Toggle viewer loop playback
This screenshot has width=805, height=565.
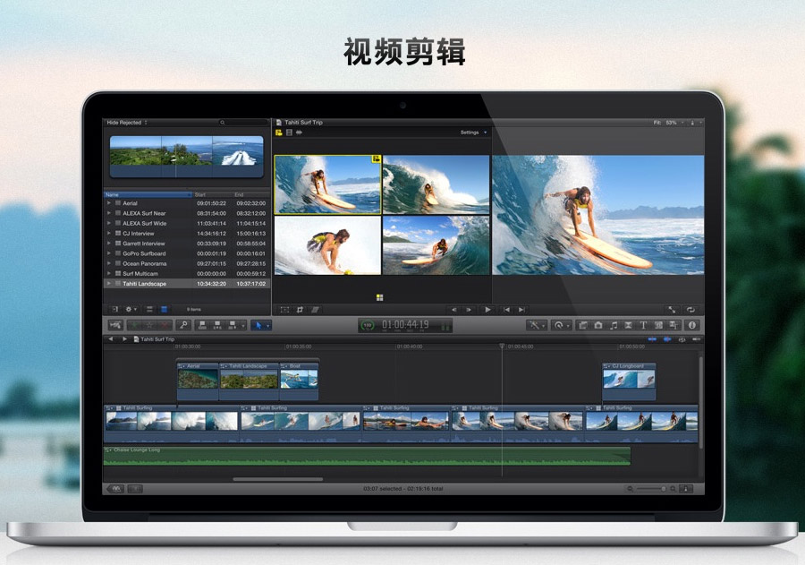click(691, 310)
